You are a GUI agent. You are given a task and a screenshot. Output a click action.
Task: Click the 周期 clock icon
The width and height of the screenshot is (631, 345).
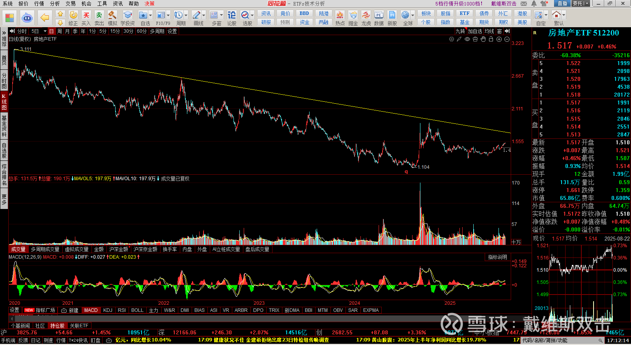[x=179, y=15]
